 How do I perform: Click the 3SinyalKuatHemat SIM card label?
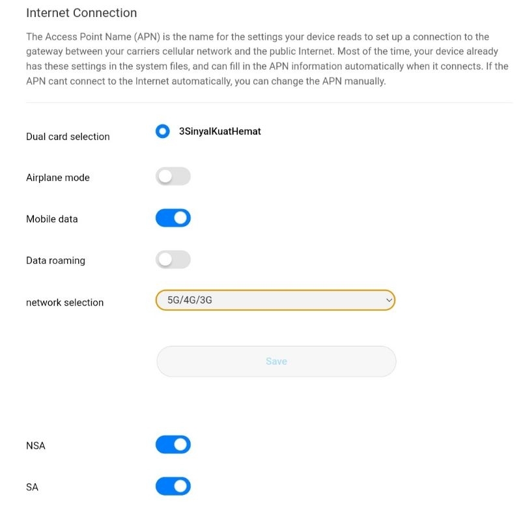pos(219,132)
